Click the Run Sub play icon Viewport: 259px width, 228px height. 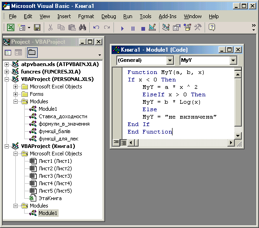122,28
